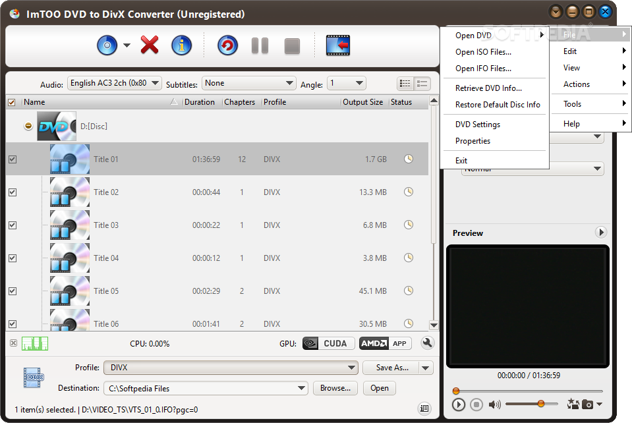The image size is (632, 423).
Task: Click the title list scroll down arrow
Action: click(434, 325)
